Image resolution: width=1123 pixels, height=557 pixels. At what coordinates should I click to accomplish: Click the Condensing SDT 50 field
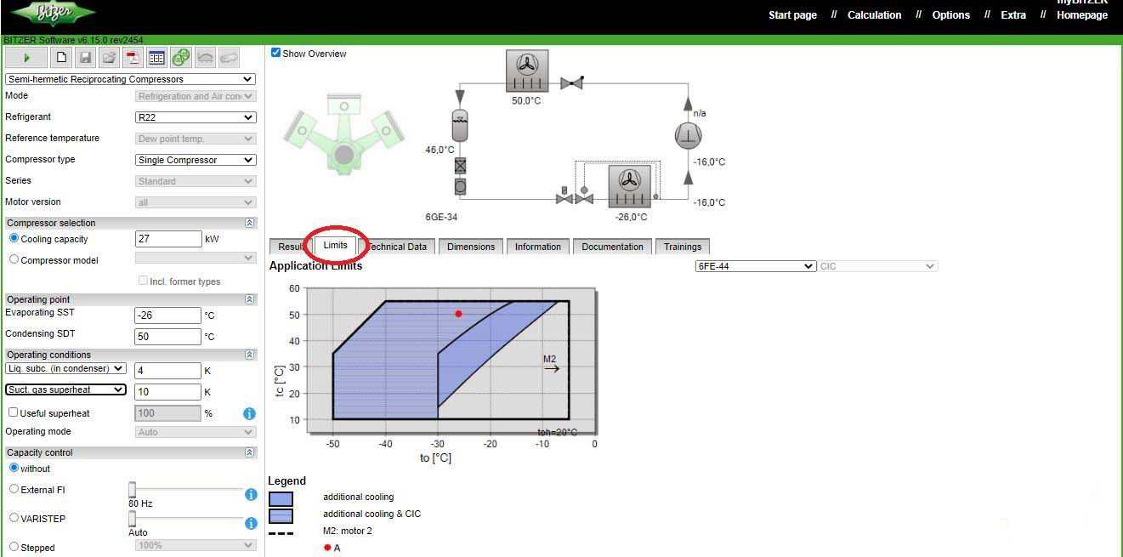click(168, 336)
